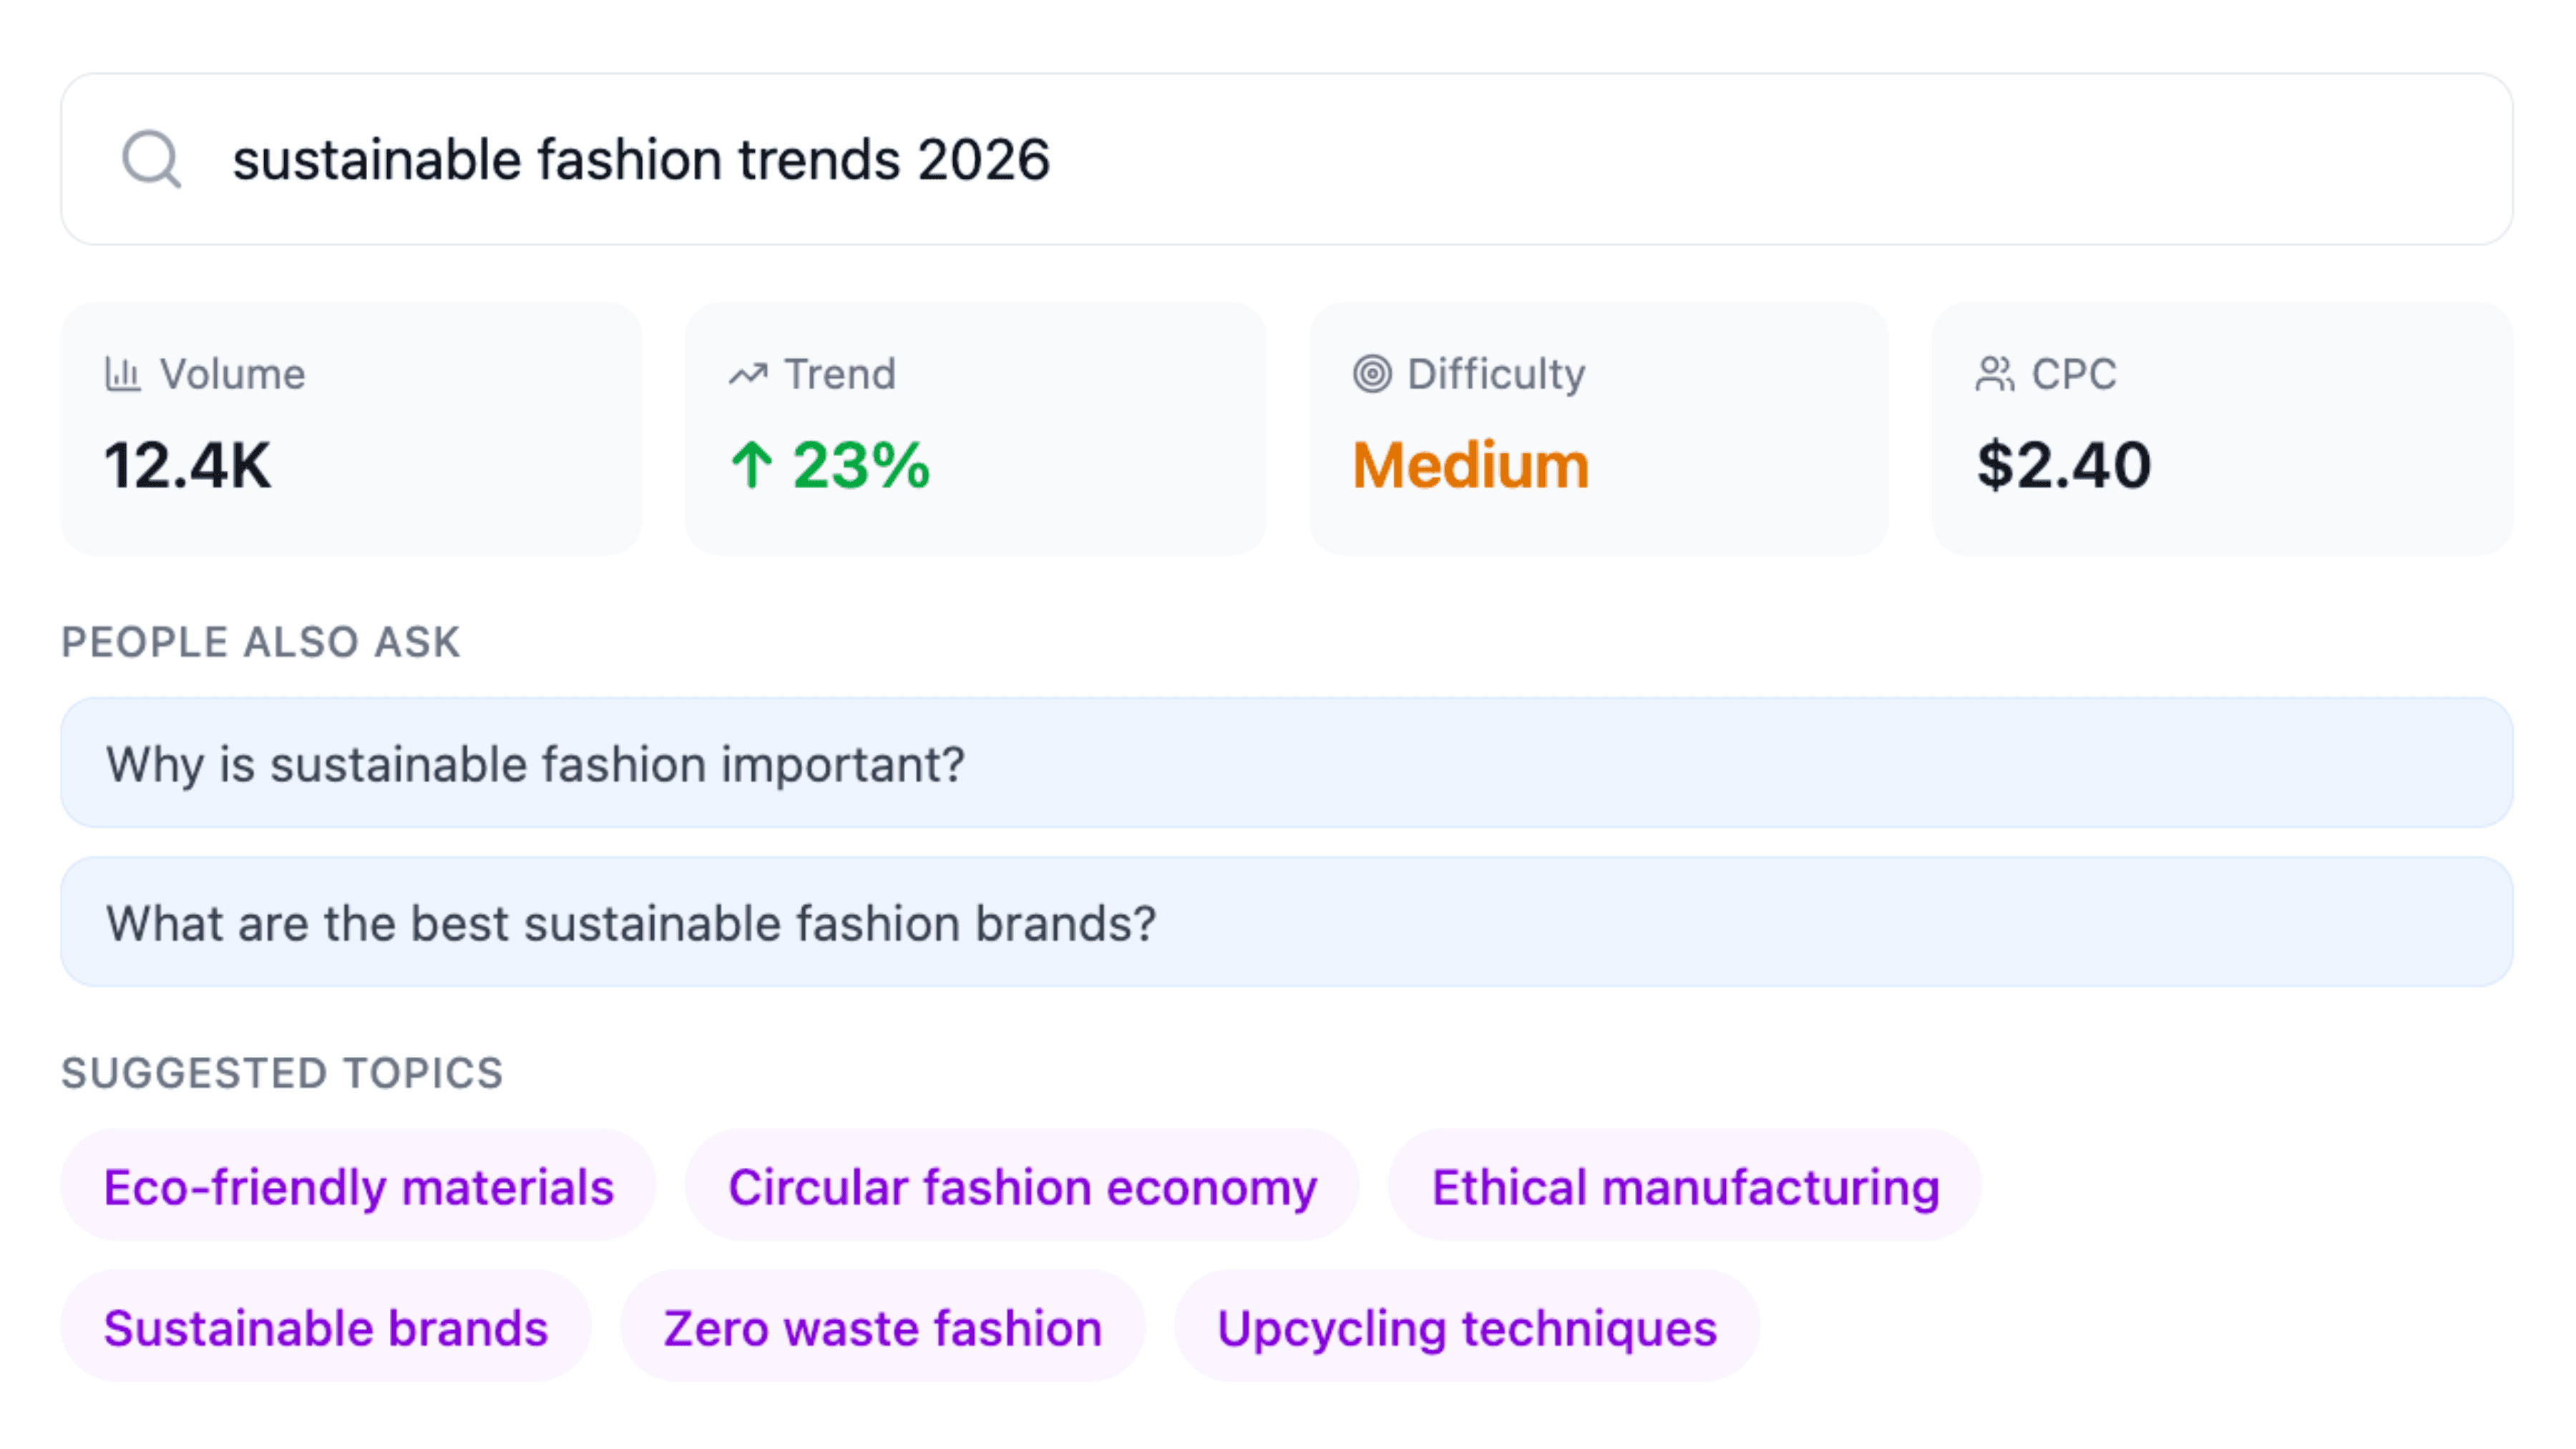Select the Circular fashion economy topic

(1022, 1187)
